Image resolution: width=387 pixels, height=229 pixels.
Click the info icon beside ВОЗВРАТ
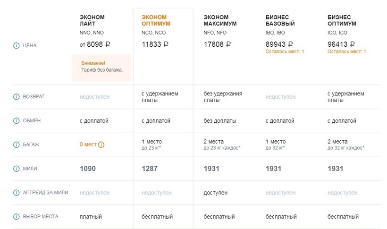[16, 97]
